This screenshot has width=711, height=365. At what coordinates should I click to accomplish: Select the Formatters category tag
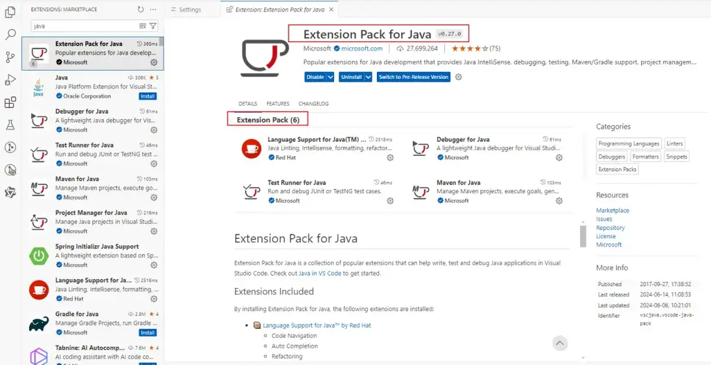coord(646,157)
